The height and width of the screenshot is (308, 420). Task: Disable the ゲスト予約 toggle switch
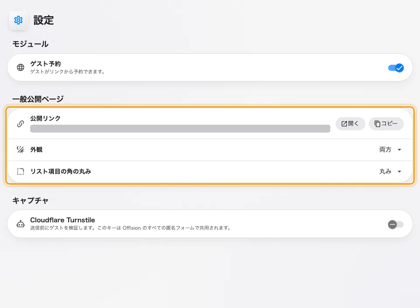pos(396,68)
